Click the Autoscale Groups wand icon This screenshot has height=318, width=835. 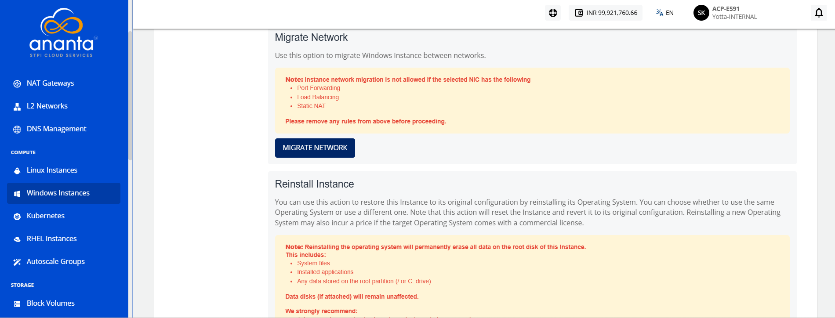click(17, 262)
